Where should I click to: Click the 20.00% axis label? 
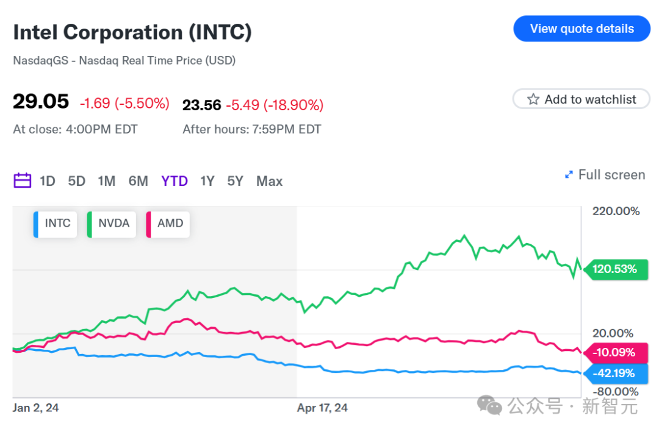coord(613,333)
